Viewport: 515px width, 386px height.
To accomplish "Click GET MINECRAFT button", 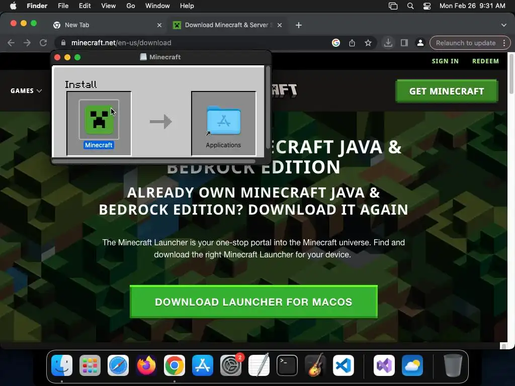I will (447, 91).
